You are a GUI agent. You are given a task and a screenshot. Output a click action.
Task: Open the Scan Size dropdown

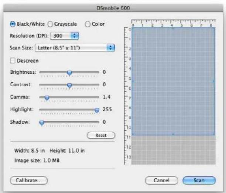pyautogui.click(x=75, y=48)
